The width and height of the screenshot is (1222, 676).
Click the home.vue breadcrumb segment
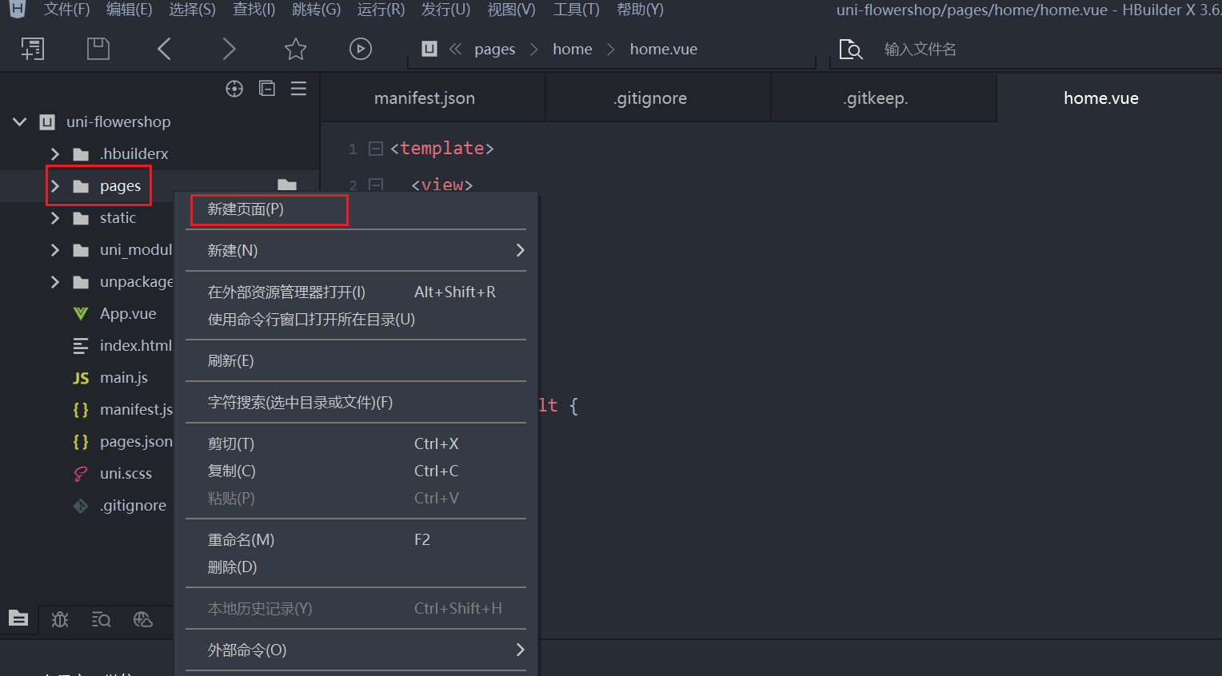pos(664,49)
